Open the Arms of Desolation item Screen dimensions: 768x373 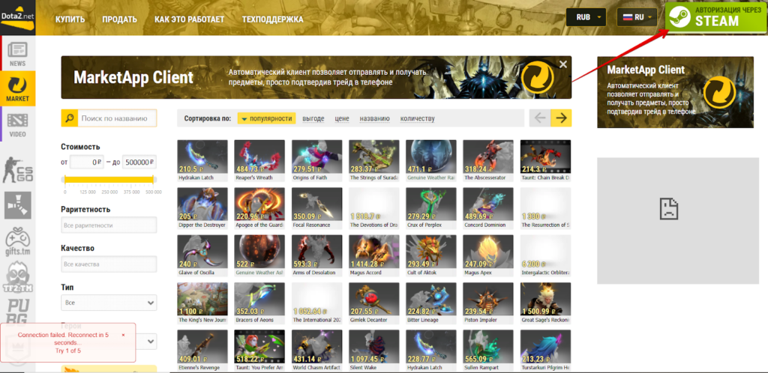pos(317,255)
